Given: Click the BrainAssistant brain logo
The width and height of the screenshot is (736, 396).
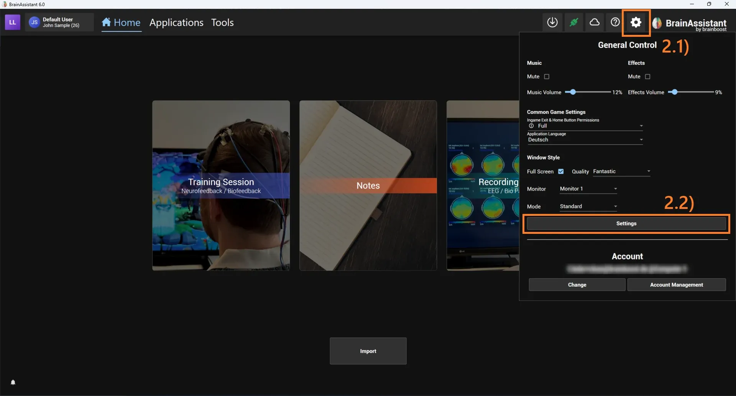Looking at the screenshot, I should 657,23.
